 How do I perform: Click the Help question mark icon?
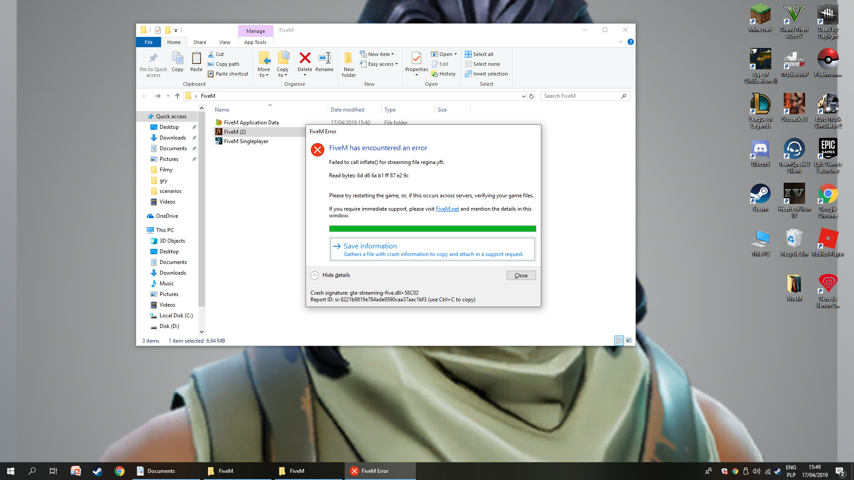pos(630,42)
